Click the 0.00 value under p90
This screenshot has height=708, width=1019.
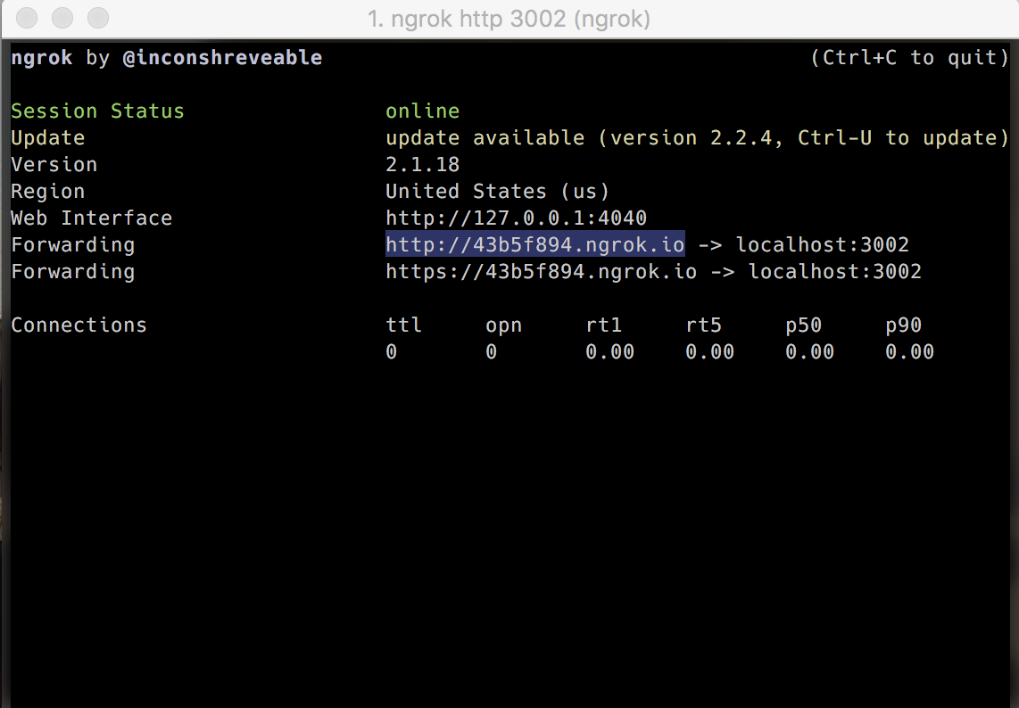[910, 351]
